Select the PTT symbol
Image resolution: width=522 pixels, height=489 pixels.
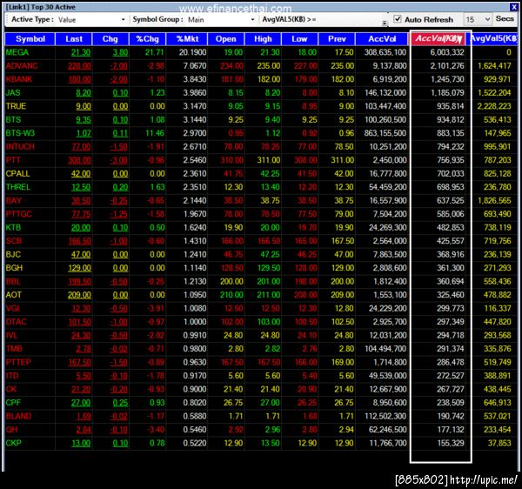click(x=13, y=160)
